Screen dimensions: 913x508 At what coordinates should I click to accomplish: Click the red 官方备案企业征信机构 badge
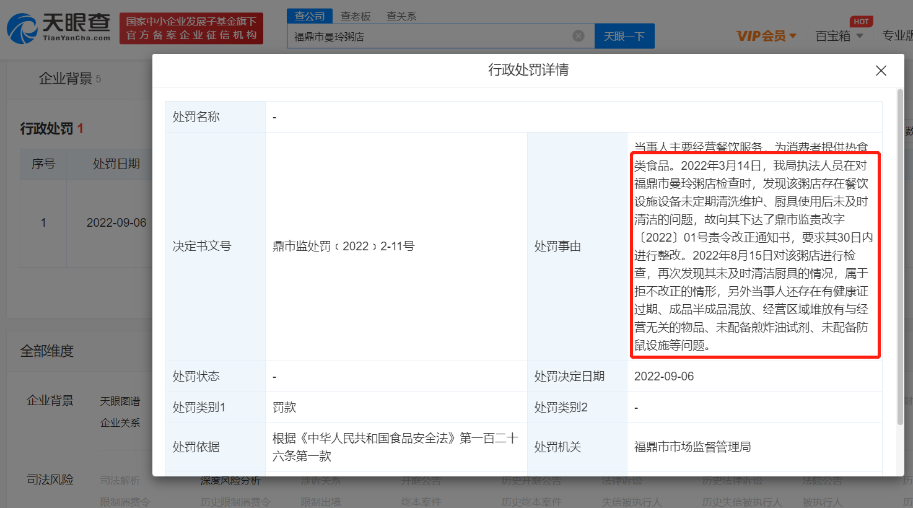click(x=191, y=28)
